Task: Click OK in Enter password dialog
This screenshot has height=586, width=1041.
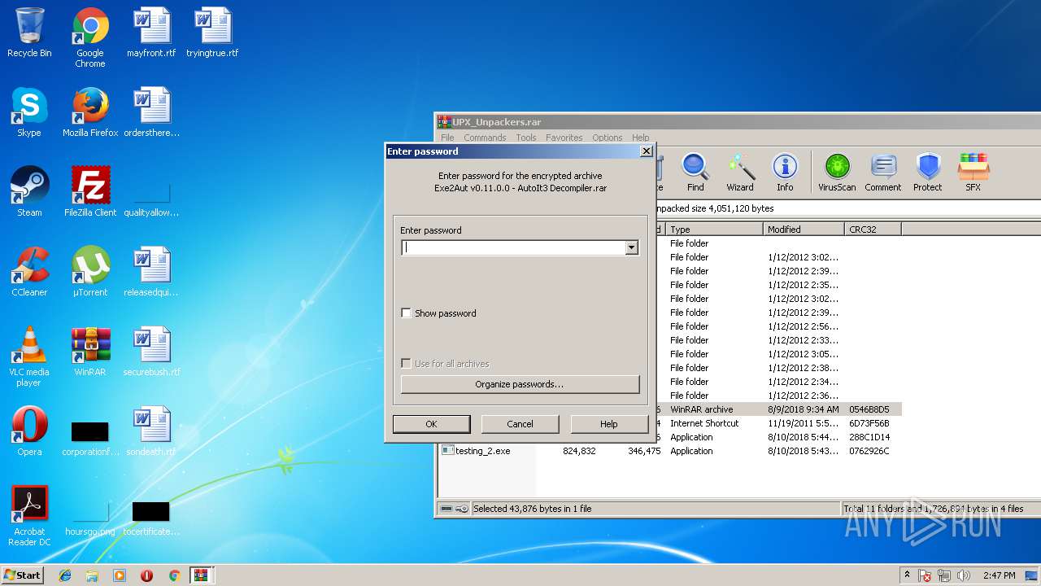Action: coord(431,424)
